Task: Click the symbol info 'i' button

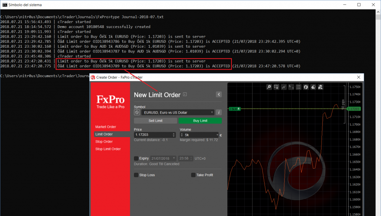Action: click(x=219, y=112)
